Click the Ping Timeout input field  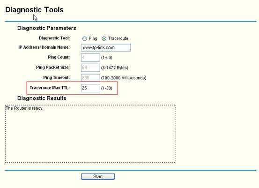point(90,78)
